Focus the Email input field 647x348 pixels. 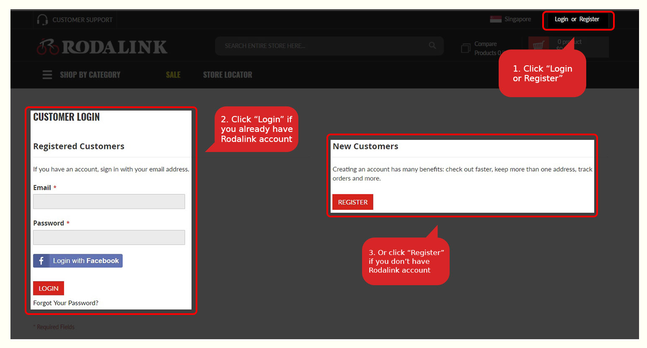pos(109,201)
